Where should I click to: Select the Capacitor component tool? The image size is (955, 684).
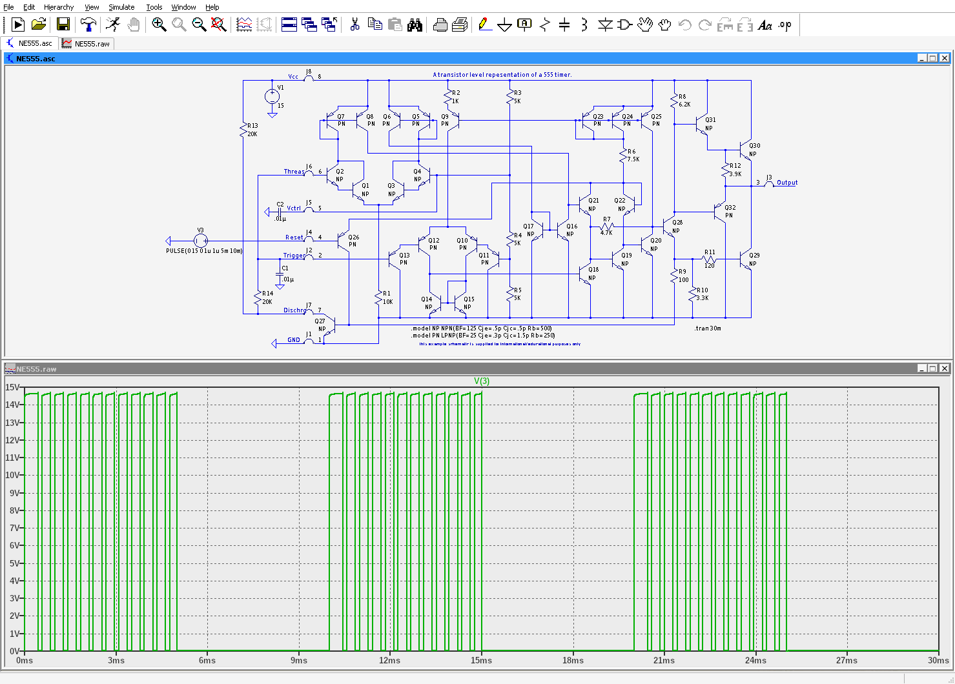[564, 25]
